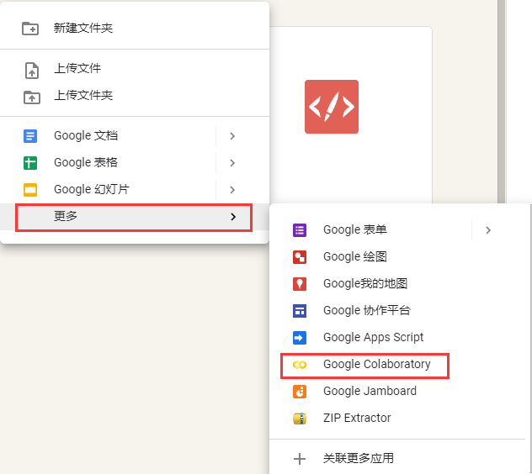Open the red code-brush app thumbnail
Viewport: 532px width, 474px height.
332,107
